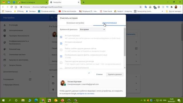183x103 pixels.
Task: Open a new browser tab
Action: 83,2
